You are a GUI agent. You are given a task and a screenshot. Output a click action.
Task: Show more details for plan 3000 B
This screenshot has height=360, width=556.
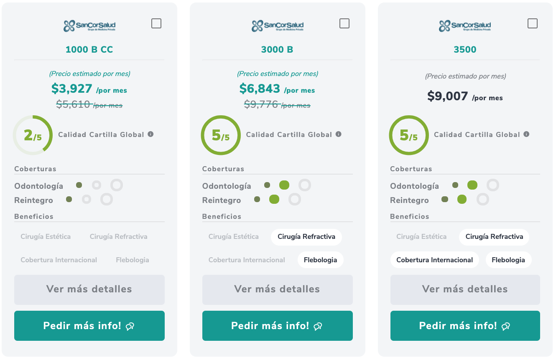coord(278,289)
